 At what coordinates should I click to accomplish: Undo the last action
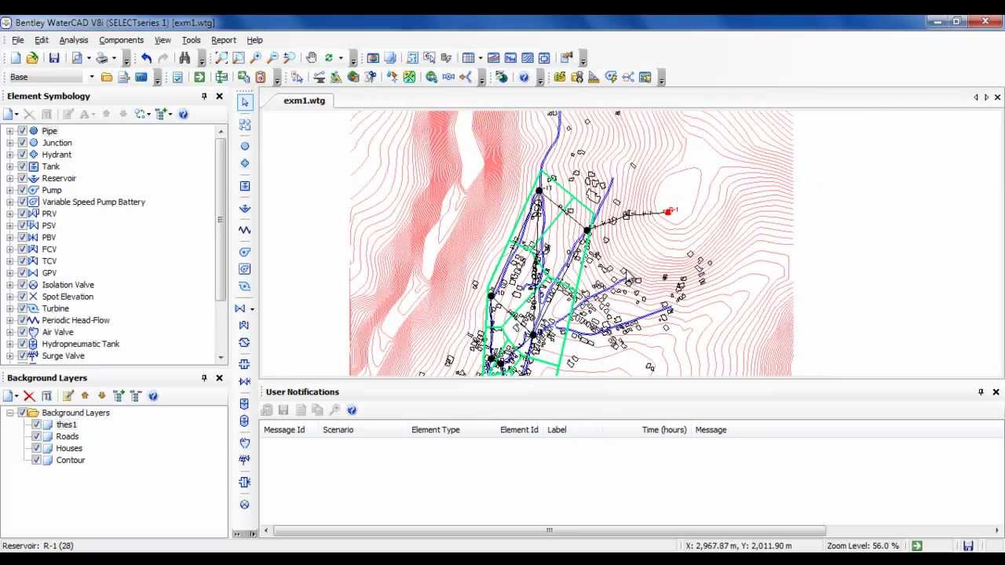(147, 58)
